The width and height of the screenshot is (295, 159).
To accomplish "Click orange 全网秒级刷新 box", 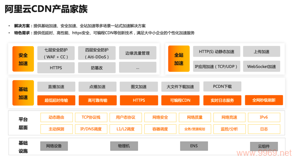I will point(264,100).
